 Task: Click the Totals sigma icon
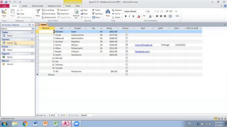tap(96, 10)
